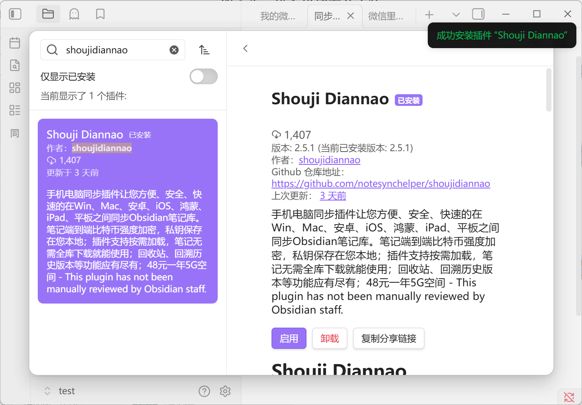Open the file explorer folder icon
The image size is (582, 405).
pos(48,14)
